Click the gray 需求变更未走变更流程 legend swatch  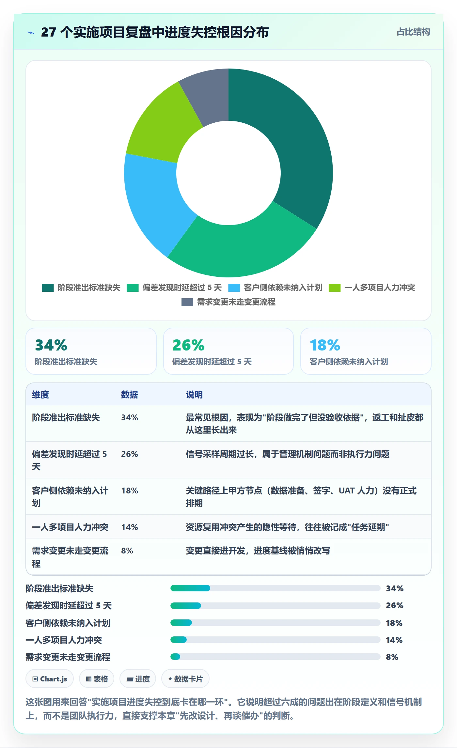187,302
